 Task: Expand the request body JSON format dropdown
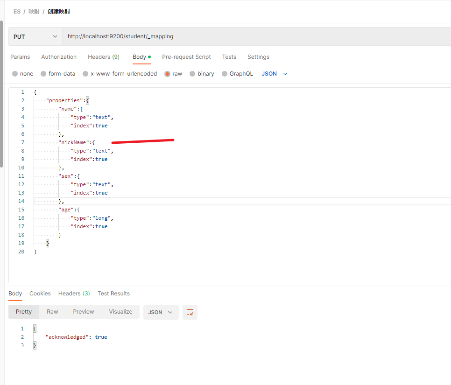[275, 74]
